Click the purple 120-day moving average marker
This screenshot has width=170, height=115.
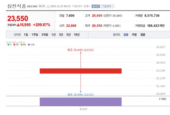coord(28,45)
